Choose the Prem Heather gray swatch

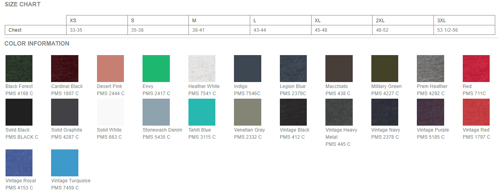pyautogui.click(x=430, y=69)
